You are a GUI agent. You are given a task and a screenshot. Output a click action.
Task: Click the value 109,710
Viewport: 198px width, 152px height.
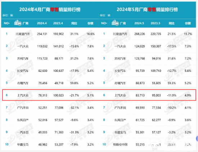click(156, 71)
